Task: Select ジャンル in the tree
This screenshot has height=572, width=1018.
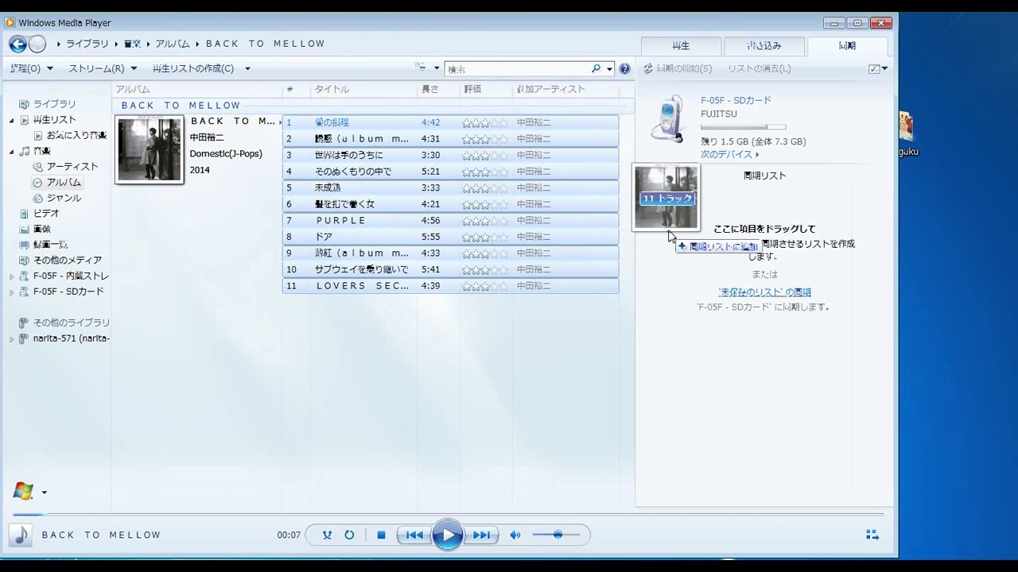Action: pos(64,198)
